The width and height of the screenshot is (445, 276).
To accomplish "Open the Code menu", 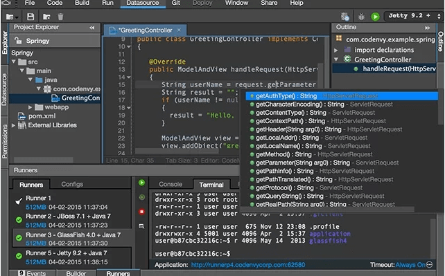I will [55, 3].
